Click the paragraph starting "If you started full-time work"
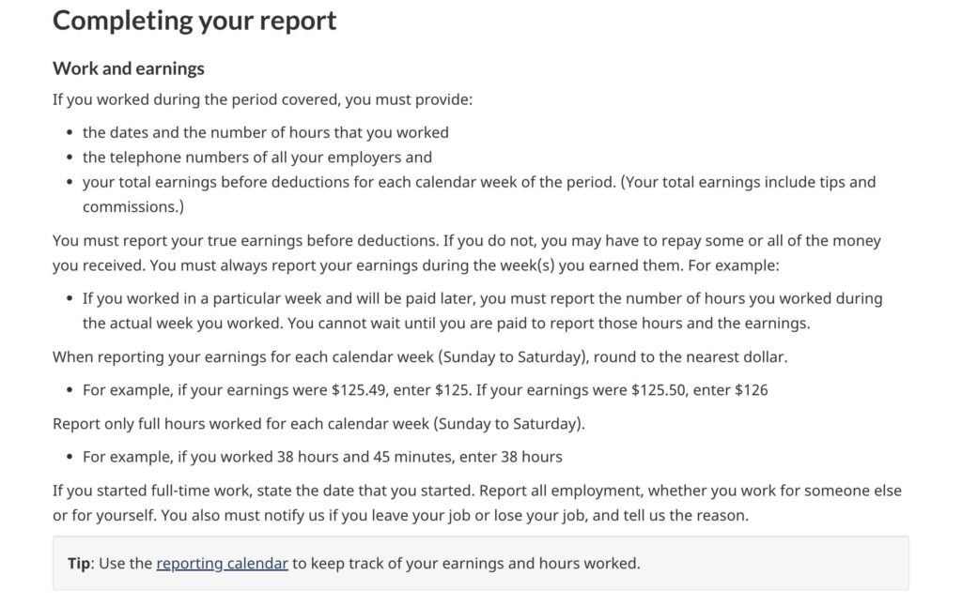This screenshot has height=605, width=962. tap(282, 491)
